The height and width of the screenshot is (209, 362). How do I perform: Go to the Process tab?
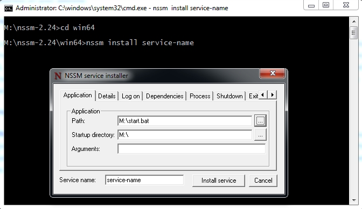(200, 96)
